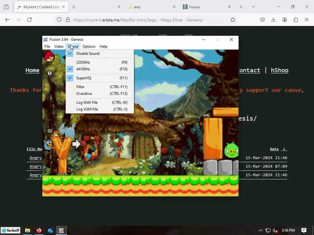
Task: Open the Video menu in Fusion
Action: 59,47
